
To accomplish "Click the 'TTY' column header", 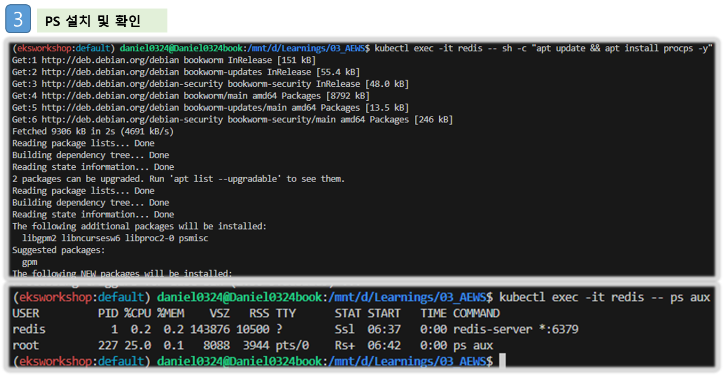I will point(286,313).
